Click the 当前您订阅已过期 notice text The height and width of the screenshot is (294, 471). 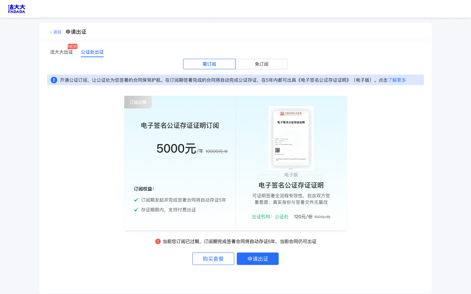coord(239,241)
